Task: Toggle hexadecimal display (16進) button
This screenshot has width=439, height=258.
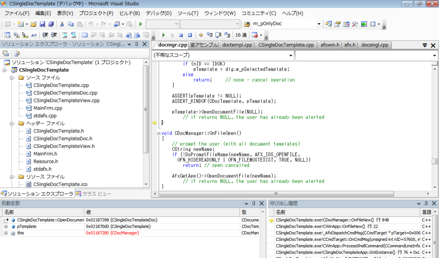Action: [241, 35]
